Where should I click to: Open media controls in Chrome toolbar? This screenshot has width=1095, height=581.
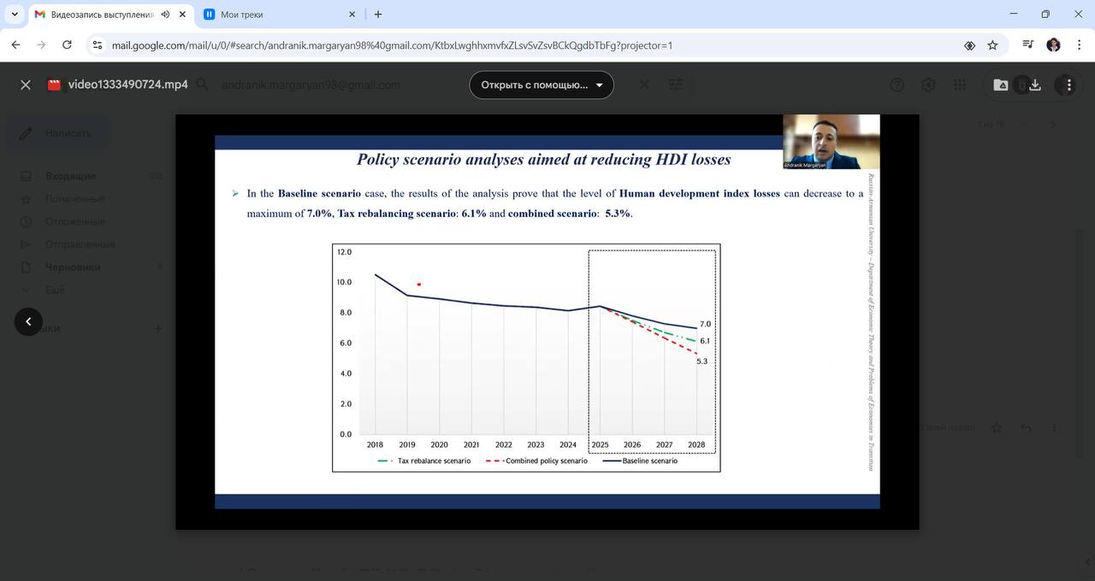point(1027,45)
